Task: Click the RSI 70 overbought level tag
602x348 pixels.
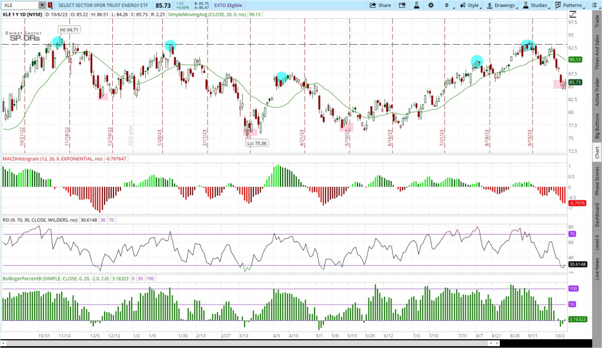Action: (572, 234)
